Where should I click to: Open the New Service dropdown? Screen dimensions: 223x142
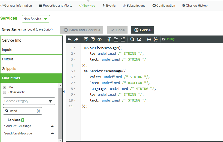(36, 19)
